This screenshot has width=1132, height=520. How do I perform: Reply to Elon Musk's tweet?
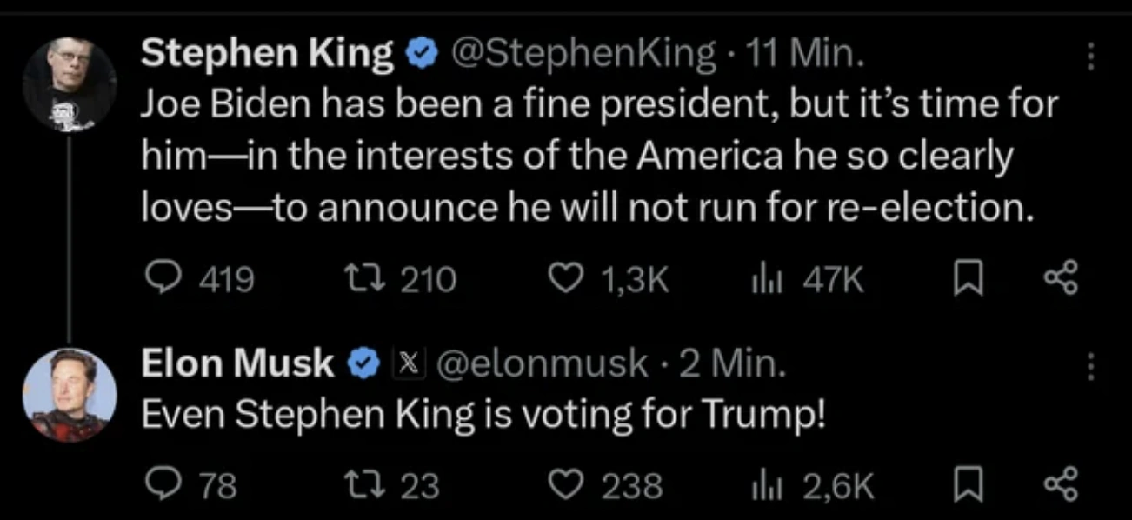click(x=161, y=484)
